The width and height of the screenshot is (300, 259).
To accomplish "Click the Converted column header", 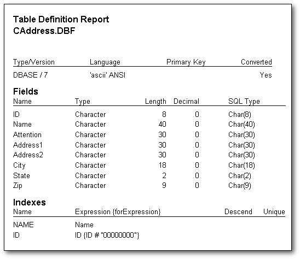I will [x=256, y=62].
